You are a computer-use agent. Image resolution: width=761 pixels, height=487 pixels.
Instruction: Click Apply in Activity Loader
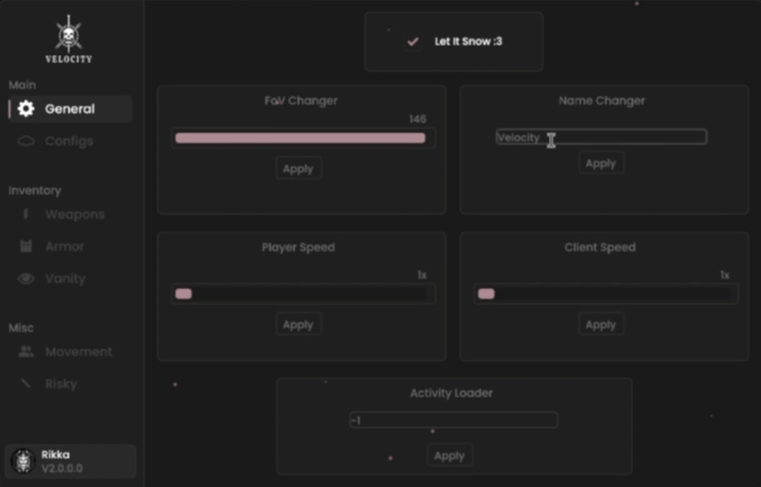pyautogui.click(x=449, y=456)
